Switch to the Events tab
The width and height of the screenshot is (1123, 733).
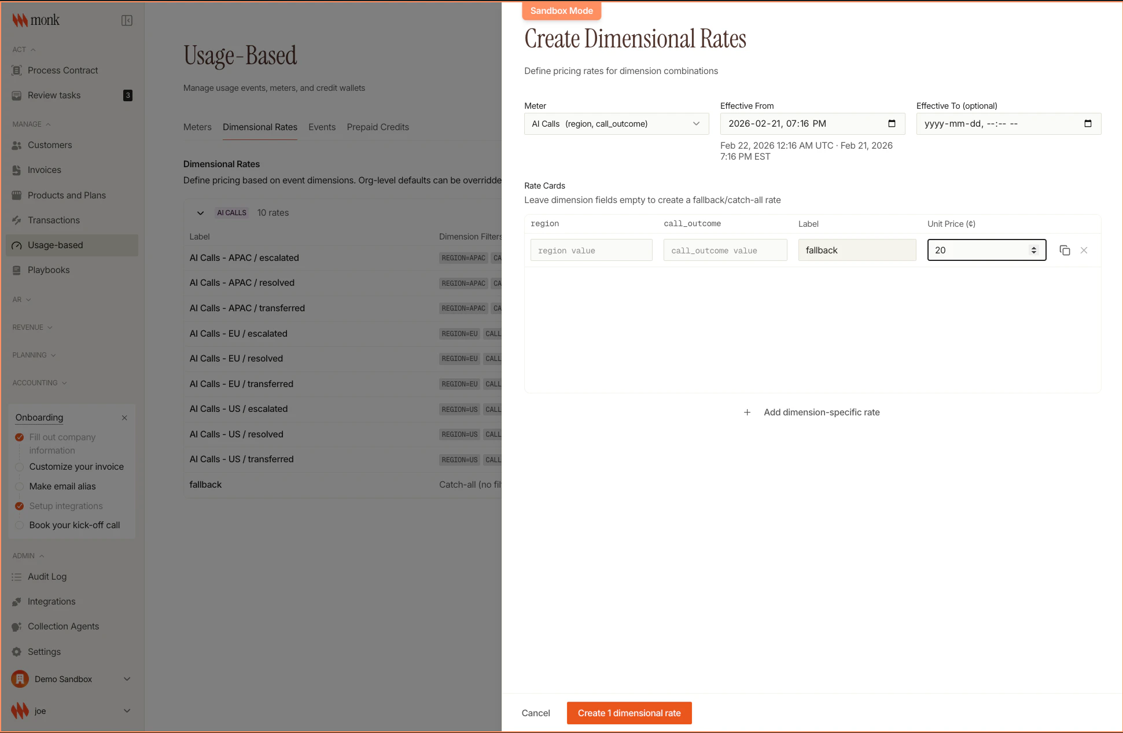[322, 127]
